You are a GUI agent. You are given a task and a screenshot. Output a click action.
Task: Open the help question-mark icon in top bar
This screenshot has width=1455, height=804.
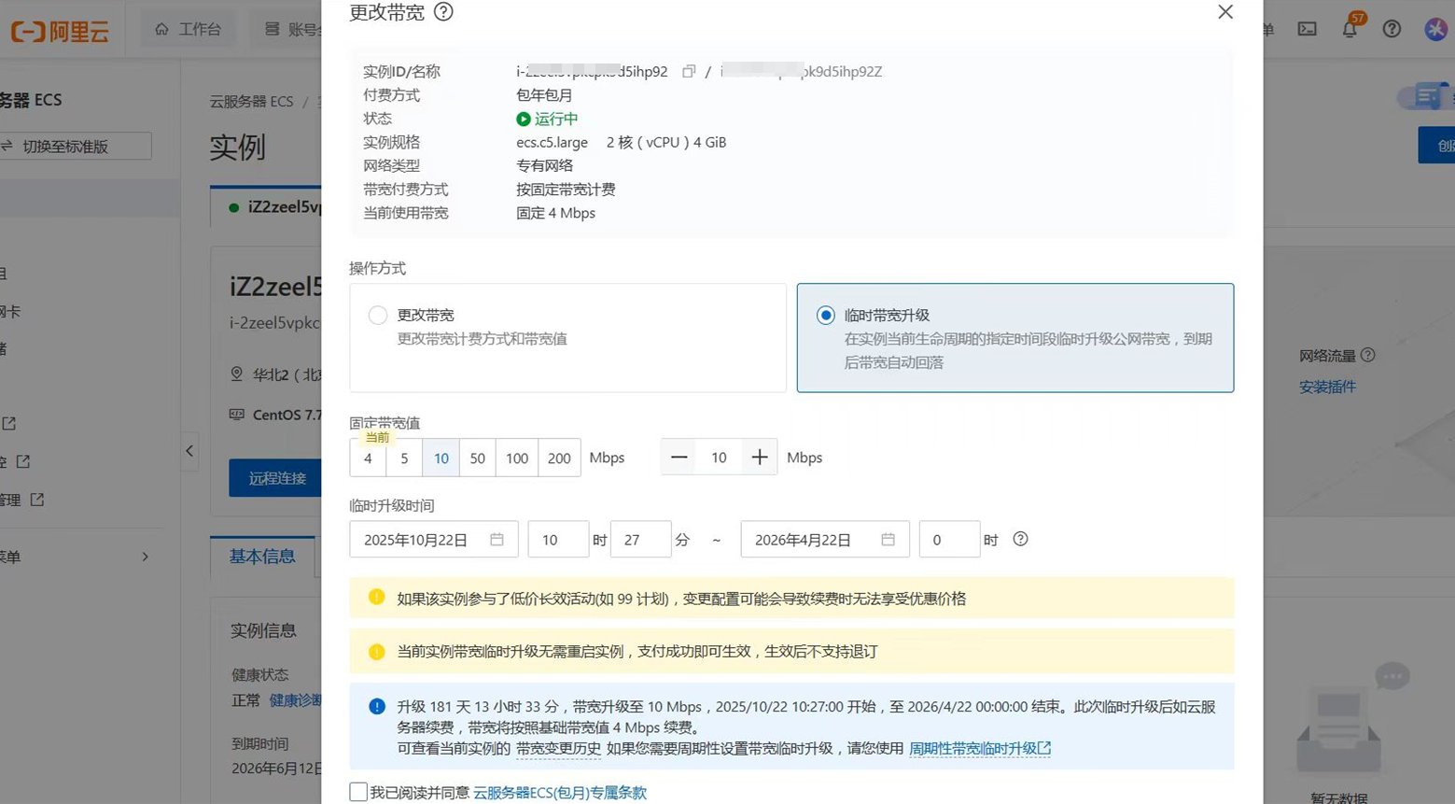pos(1392,29)
